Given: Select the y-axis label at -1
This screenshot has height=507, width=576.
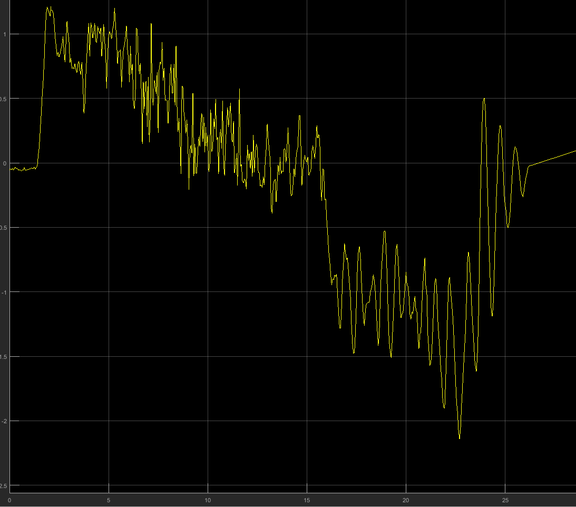Looking at the screenshot, I should coord(3,292).
